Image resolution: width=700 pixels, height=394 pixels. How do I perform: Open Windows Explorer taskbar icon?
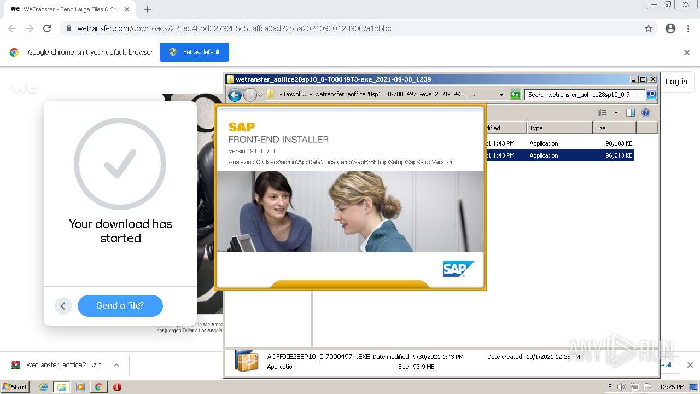[x=62, y=387]
